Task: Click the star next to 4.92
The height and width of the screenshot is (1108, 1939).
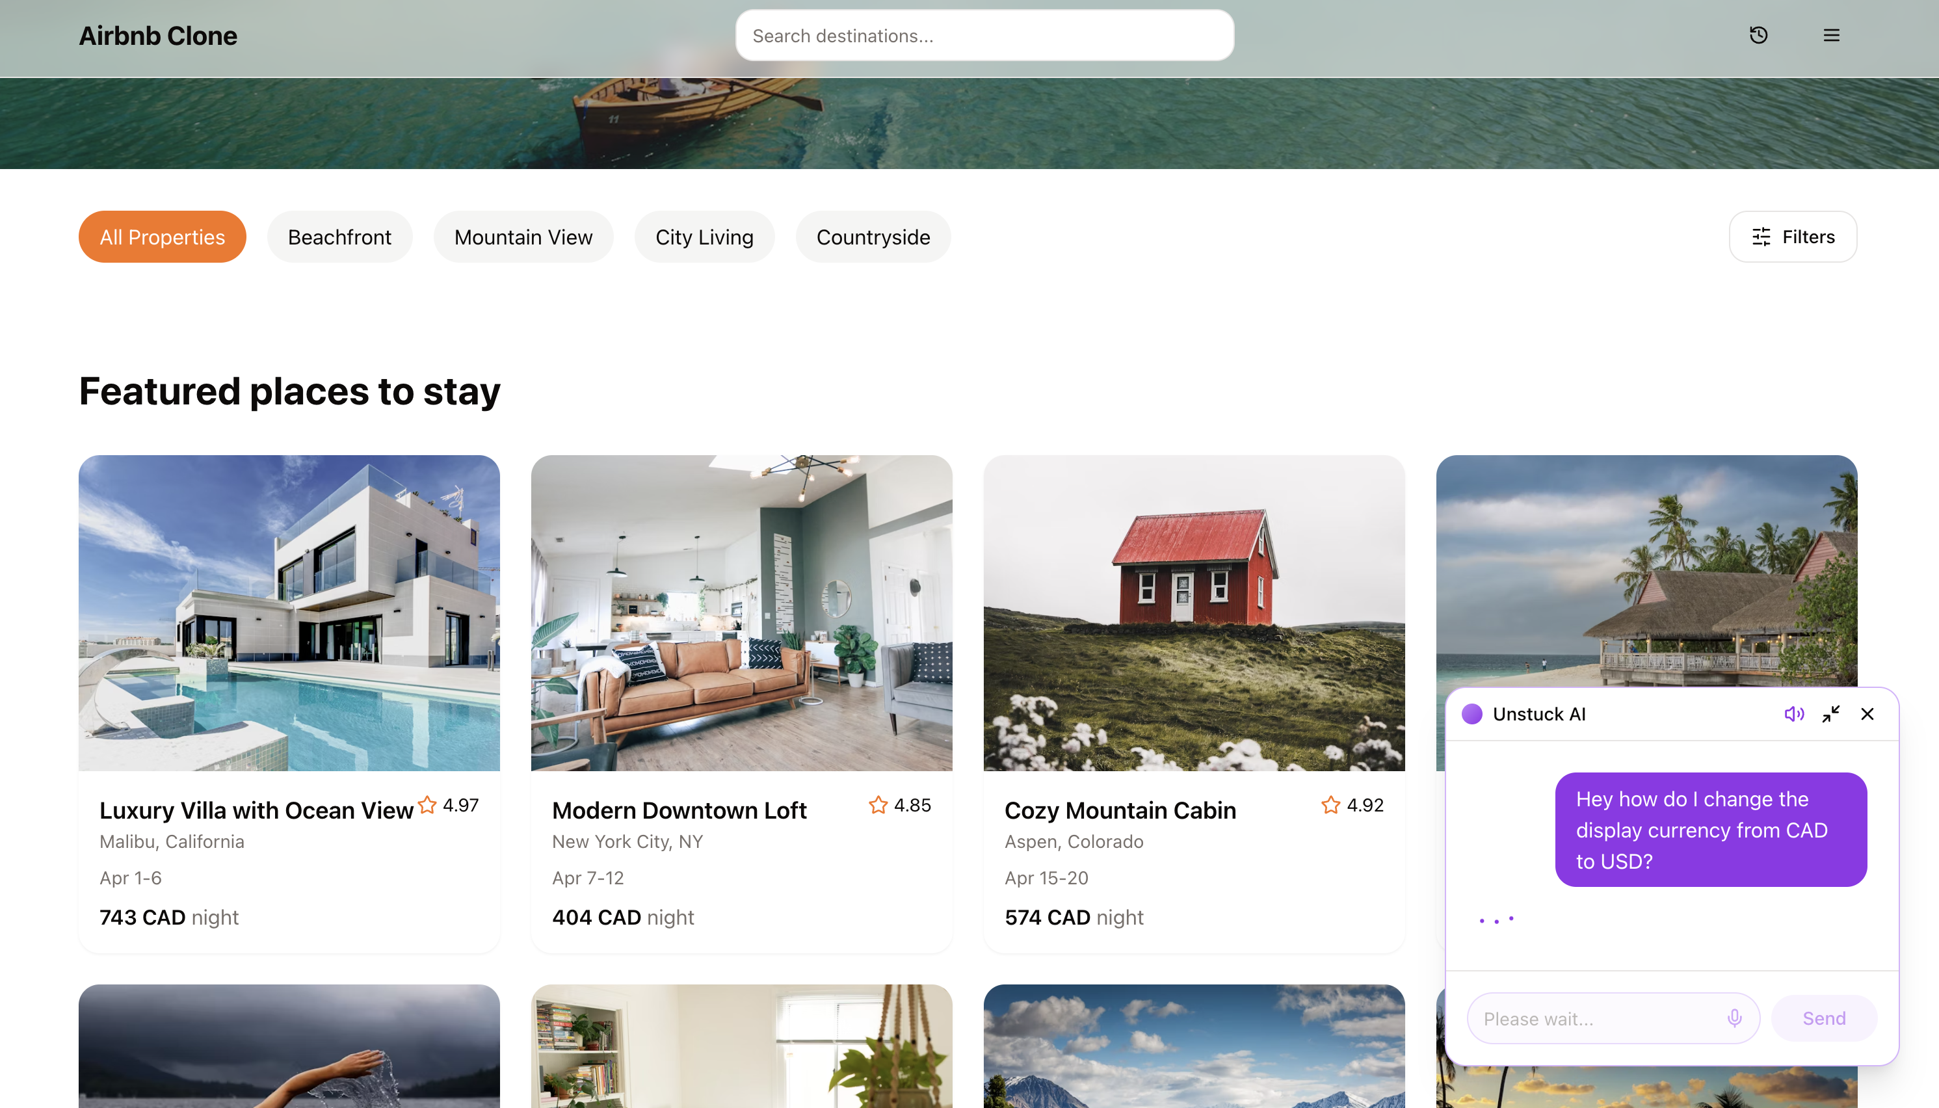Action: point(1330,804)
